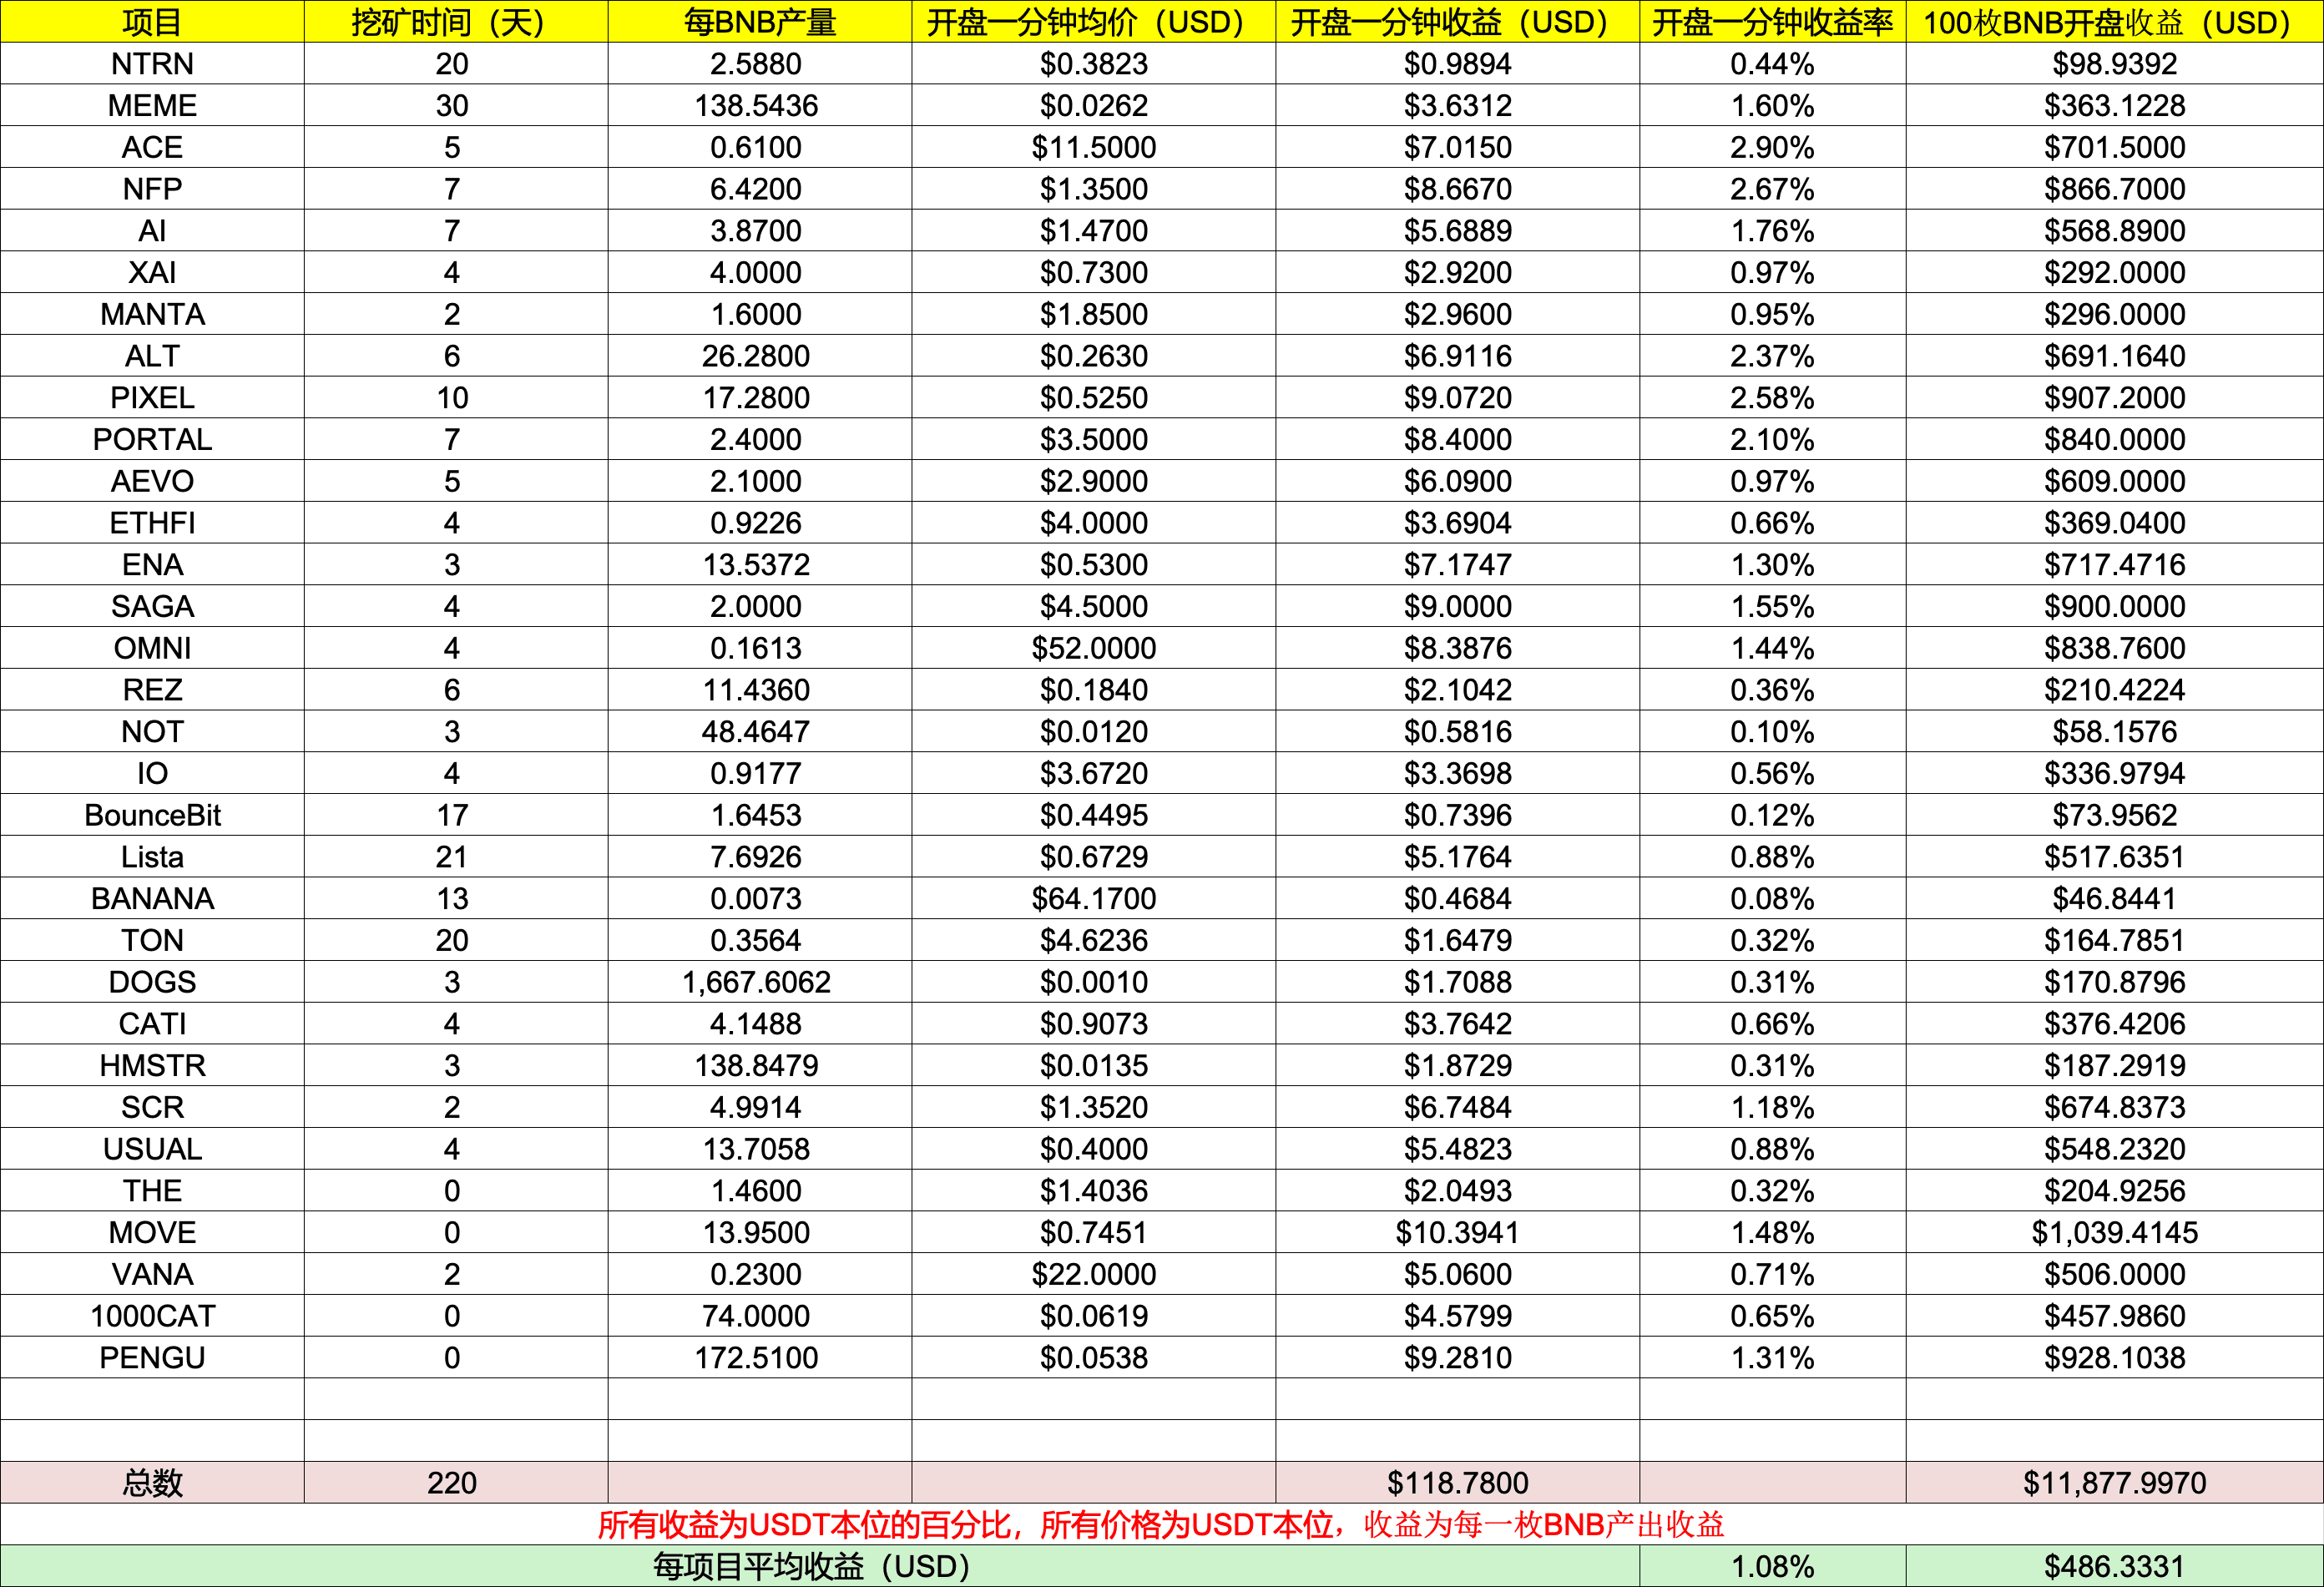This screenshot has width=2324, height=1587.
Task: Select MOVE's $1,039.4145 earnings cell
Action: pyautogui.click(x=2114, y=1233)
